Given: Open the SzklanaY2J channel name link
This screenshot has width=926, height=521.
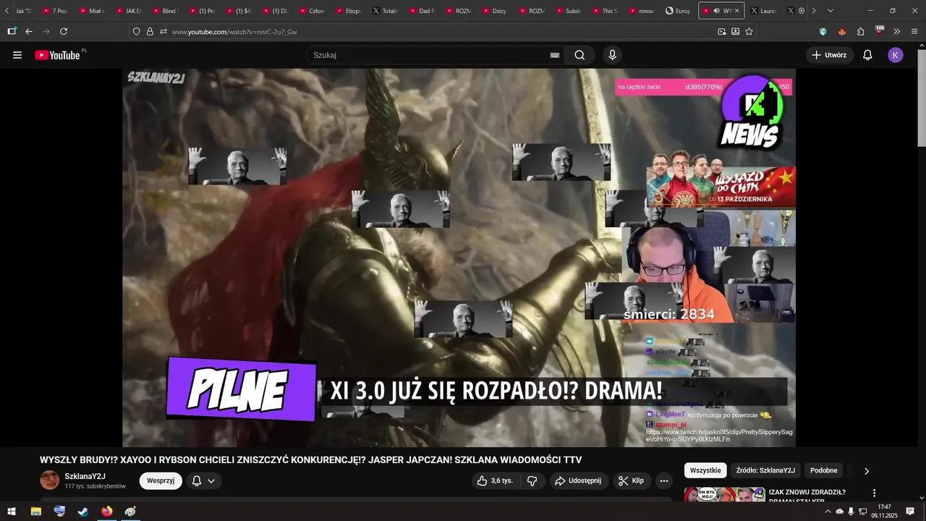Looking at the screenshot, I should (85, 476).
